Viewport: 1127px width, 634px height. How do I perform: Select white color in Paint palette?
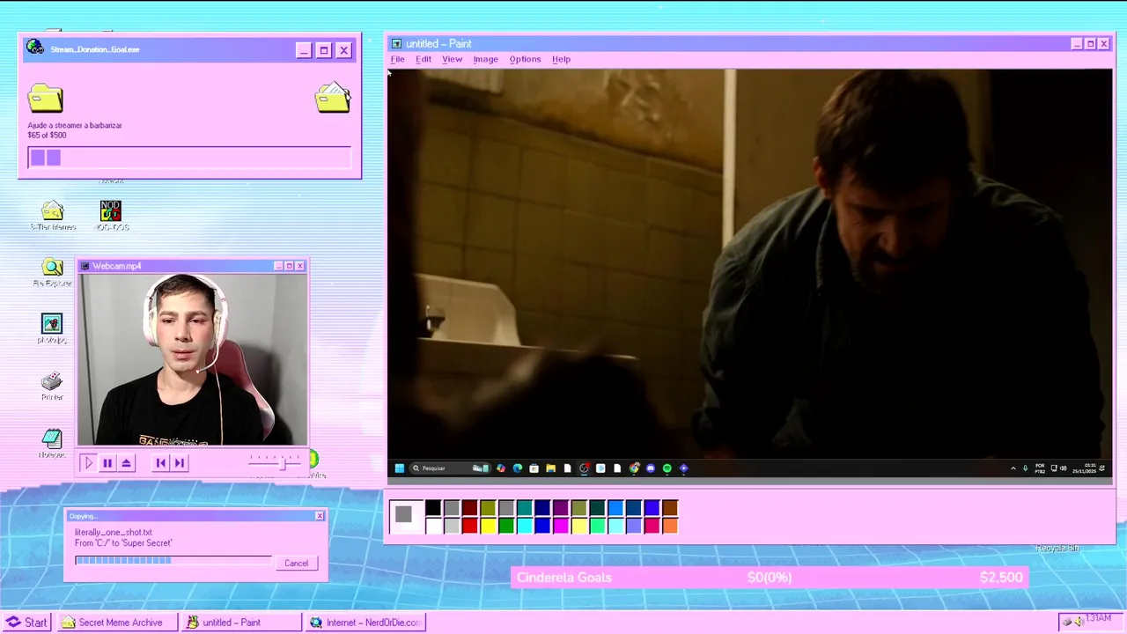click(x=432, y=526)
